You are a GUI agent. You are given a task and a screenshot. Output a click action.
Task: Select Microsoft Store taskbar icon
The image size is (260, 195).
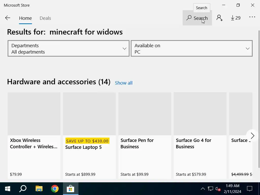pyautogui.click(x=71, y=189)
